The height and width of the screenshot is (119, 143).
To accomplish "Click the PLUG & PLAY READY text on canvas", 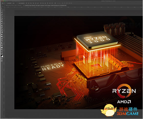I will coord(53,66).
